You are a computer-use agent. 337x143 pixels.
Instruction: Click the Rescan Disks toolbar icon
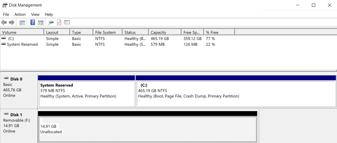pos(51,23)
